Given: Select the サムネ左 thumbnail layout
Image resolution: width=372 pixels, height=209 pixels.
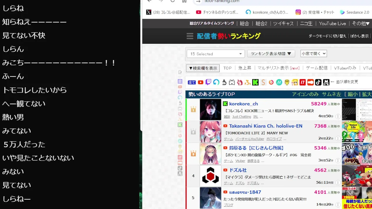Looking at the screenshot, I should (332, 94).
